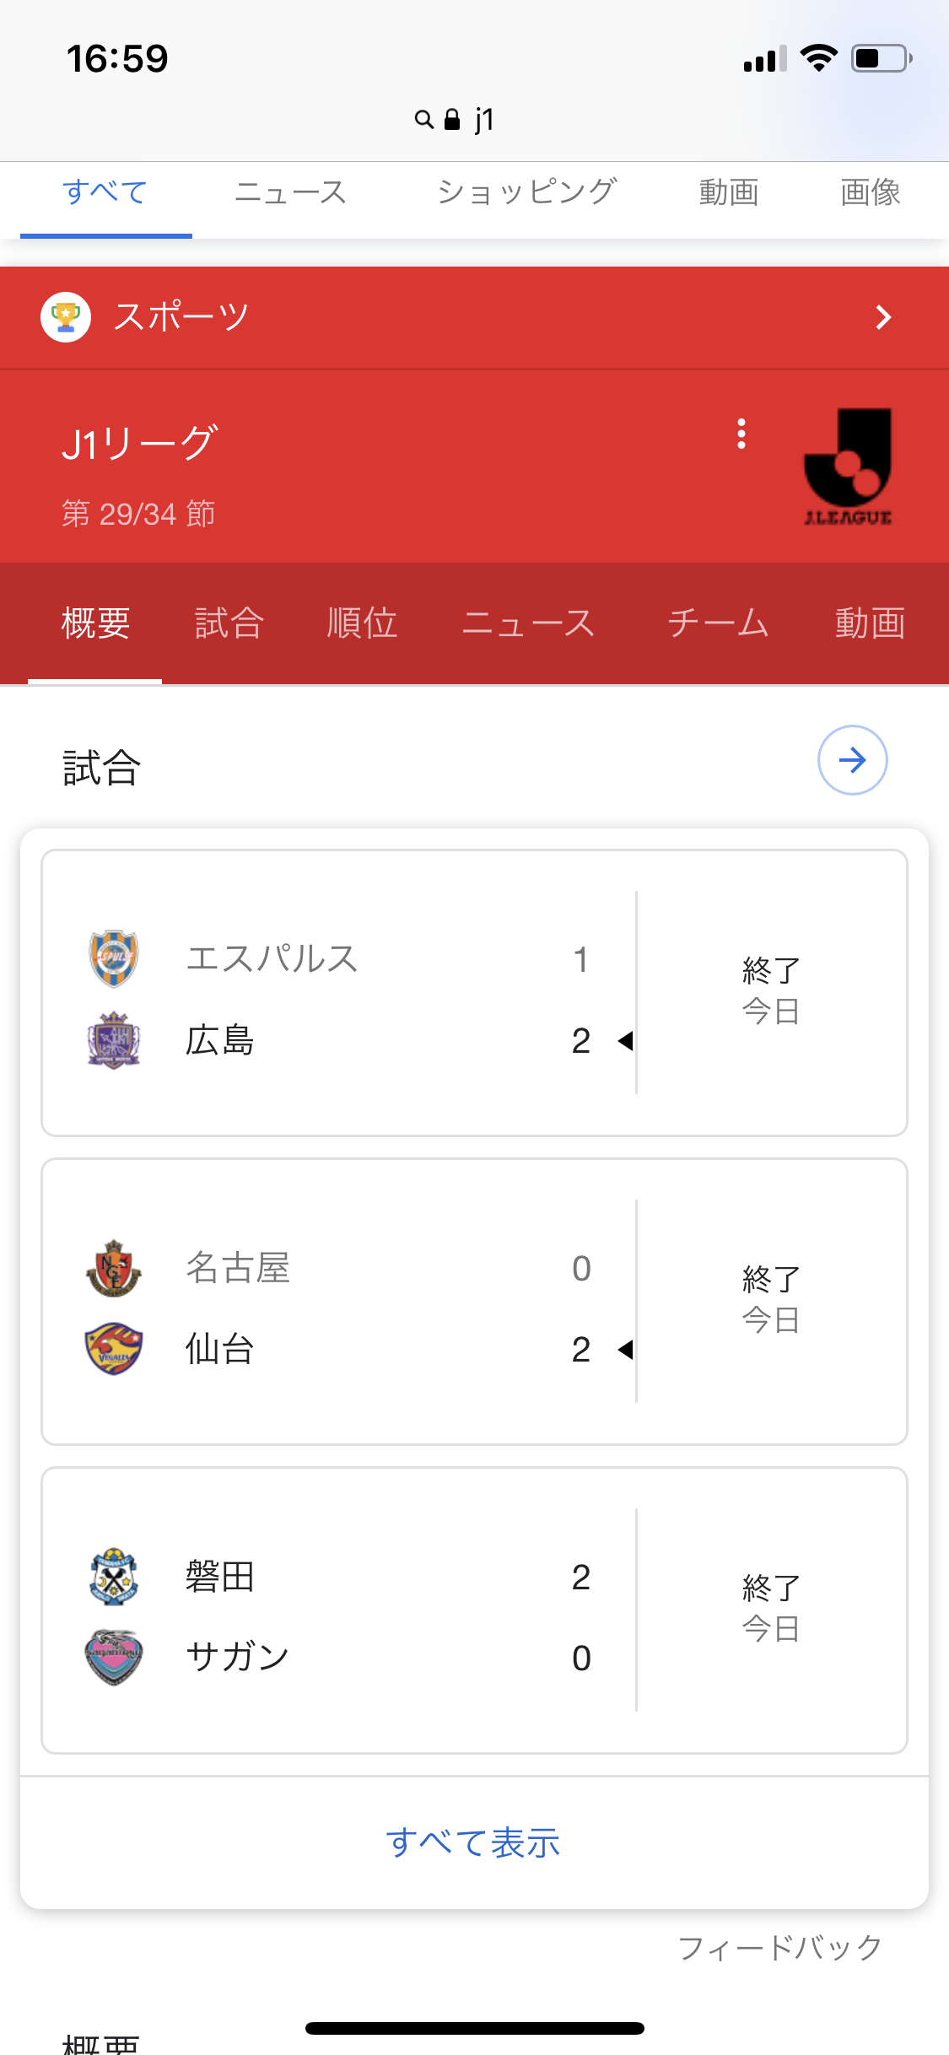This screenshot has height=2055, width=949.
Task: Tap the Jubilo Iwata crest
Action: click(x=114, y=1577)
